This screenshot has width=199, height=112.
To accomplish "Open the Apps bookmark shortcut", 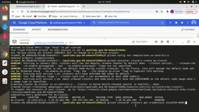I will (16, 16).
